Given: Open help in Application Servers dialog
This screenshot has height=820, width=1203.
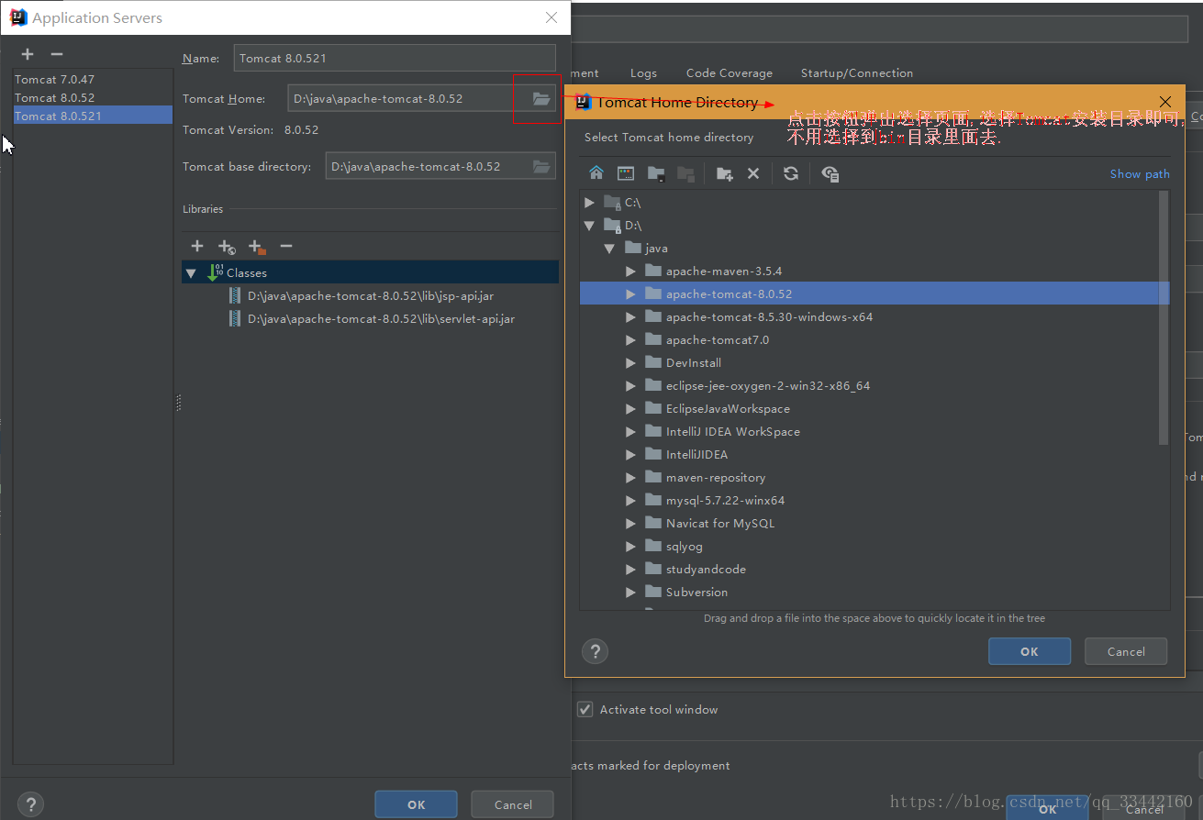Looking at the screenshot, I should 30,804.
